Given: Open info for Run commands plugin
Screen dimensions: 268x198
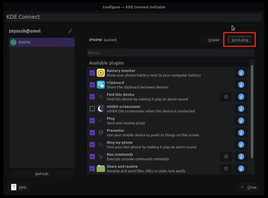Looking at the screenshot, I should pos(241,156).
